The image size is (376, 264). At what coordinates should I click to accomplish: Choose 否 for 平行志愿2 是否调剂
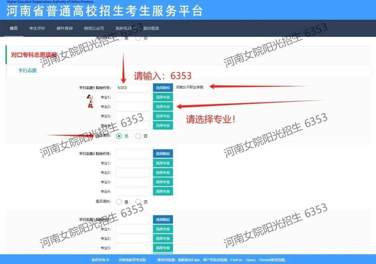tap(138, 202)
